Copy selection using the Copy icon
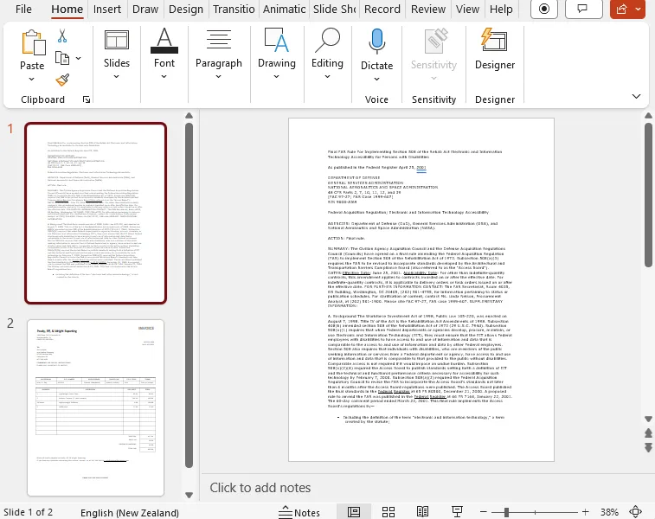Screen dimensions: 655x519 (x=62, y=58)
